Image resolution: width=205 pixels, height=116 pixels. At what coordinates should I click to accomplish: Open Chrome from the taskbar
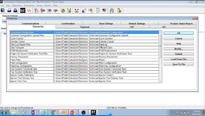click(53, 112)
